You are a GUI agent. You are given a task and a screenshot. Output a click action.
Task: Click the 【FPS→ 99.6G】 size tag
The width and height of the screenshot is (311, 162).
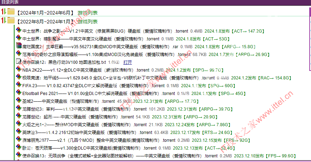coord(281,156)
